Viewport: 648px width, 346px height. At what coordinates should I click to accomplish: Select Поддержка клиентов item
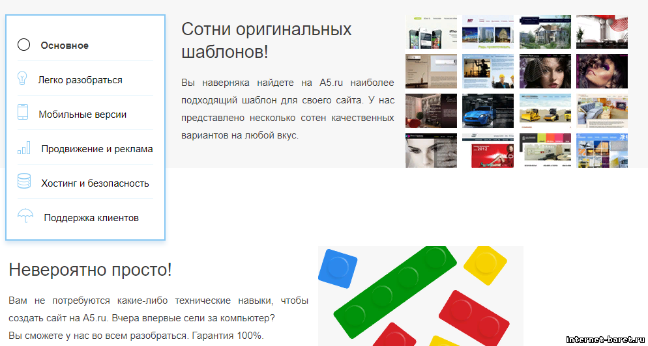pos(91,218)
